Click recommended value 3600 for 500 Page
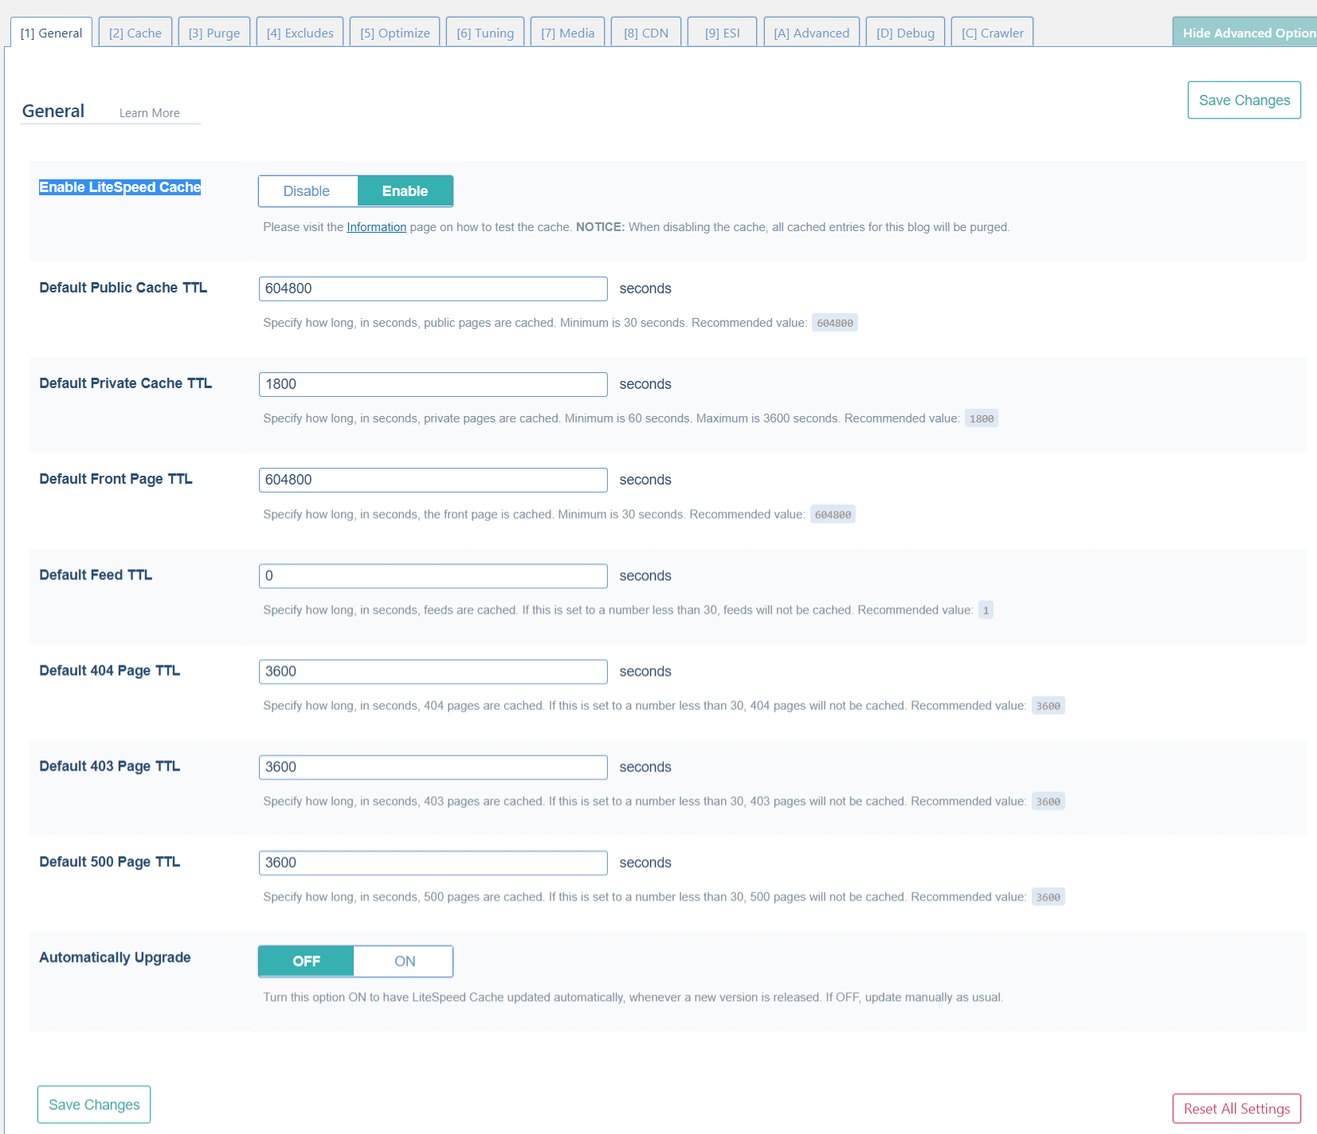Image resolution: width=1317 pixels, height=1134 pixels. (x=1048, y=897)
